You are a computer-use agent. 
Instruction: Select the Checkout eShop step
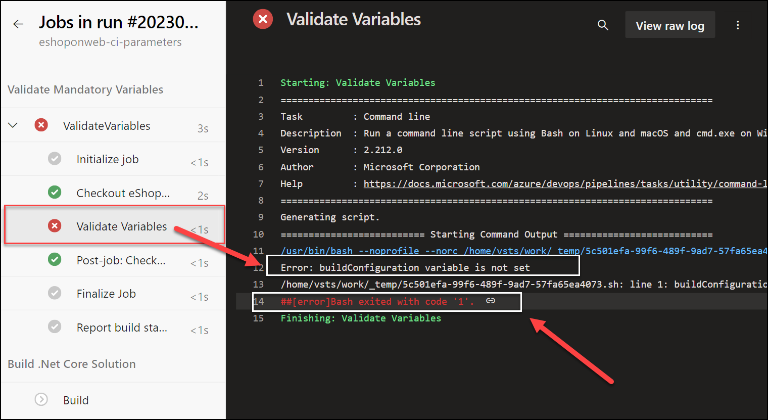coord(113,193)
